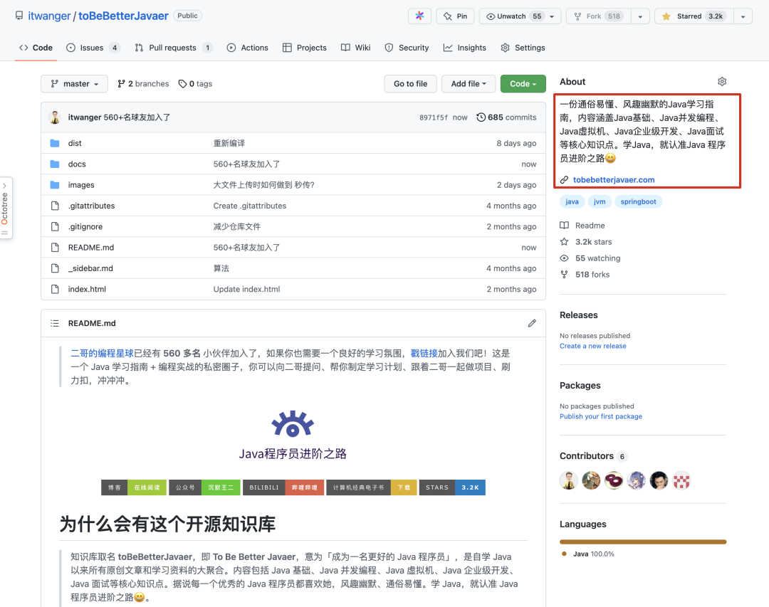Image resolution: width=769 pixels, height=607 pixels.
Task: Open the Wiki tab
Action: click(x=356, y=48)
